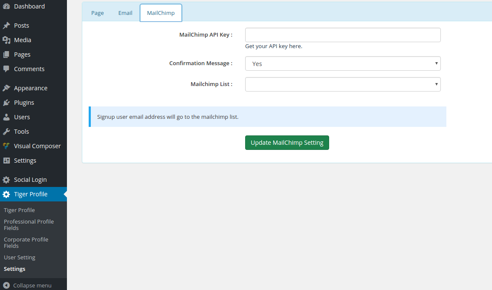This screenshot has height=290, width=492.
Task: Click the Collapse menu arrow icon
Action: [6, 285]
